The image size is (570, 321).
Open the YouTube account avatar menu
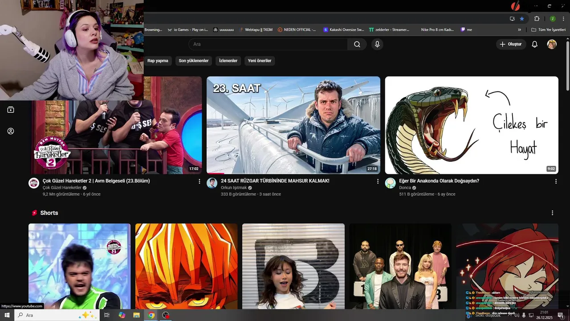pos(552,44)
